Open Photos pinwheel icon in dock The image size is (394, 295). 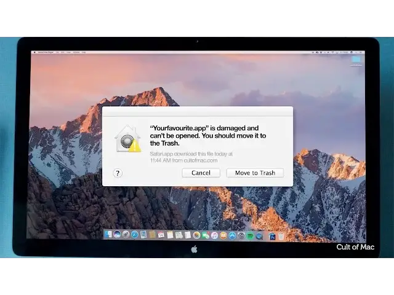coord(197,235)
